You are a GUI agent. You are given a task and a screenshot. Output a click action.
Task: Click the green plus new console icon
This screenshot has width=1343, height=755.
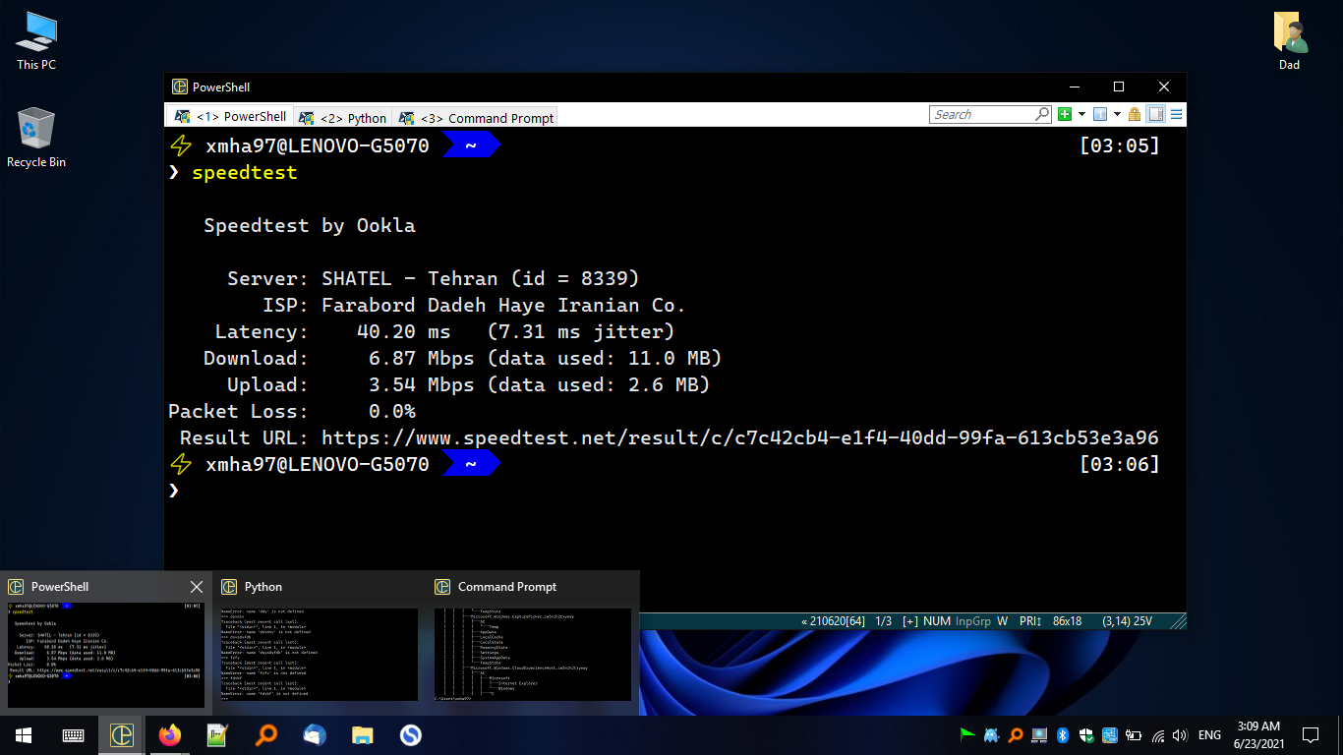click(x=1065, y=115)
